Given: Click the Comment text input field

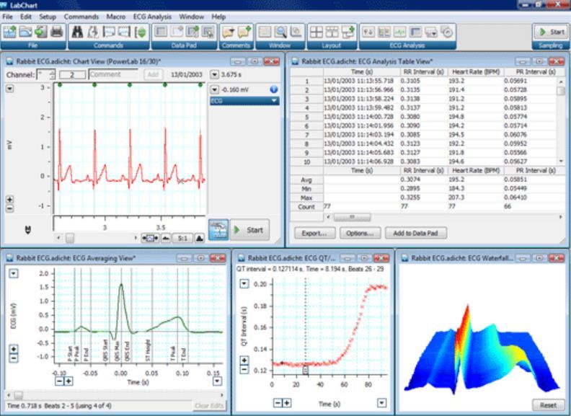Looking at the screenshot, I should 113,75.
